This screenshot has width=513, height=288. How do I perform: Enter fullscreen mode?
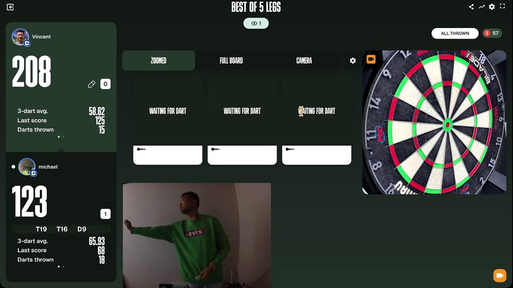pyautogui.click(x=502, y=6)
